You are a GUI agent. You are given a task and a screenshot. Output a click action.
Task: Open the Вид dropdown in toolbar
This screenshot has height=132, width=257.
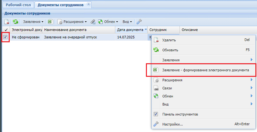click(127, 22)
